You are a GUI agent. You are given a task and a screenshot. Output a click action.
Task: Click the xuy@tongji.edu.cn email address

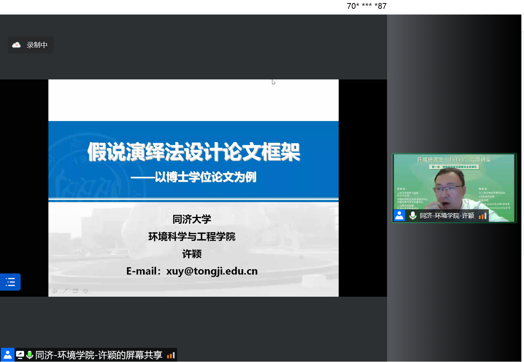pyautogui.click(x=212, y=271)
